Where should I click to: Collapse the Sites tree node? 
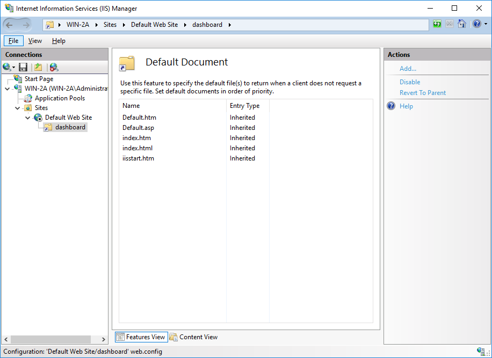coord(17,107)
